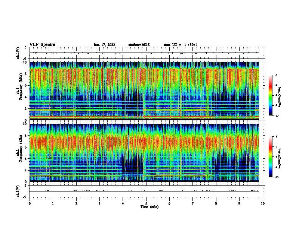Image resolution: width=296 pixels, height=228 pixels.
Task: Click the ch.2 spectrogram color scale bar
Action: coord(271,157)
